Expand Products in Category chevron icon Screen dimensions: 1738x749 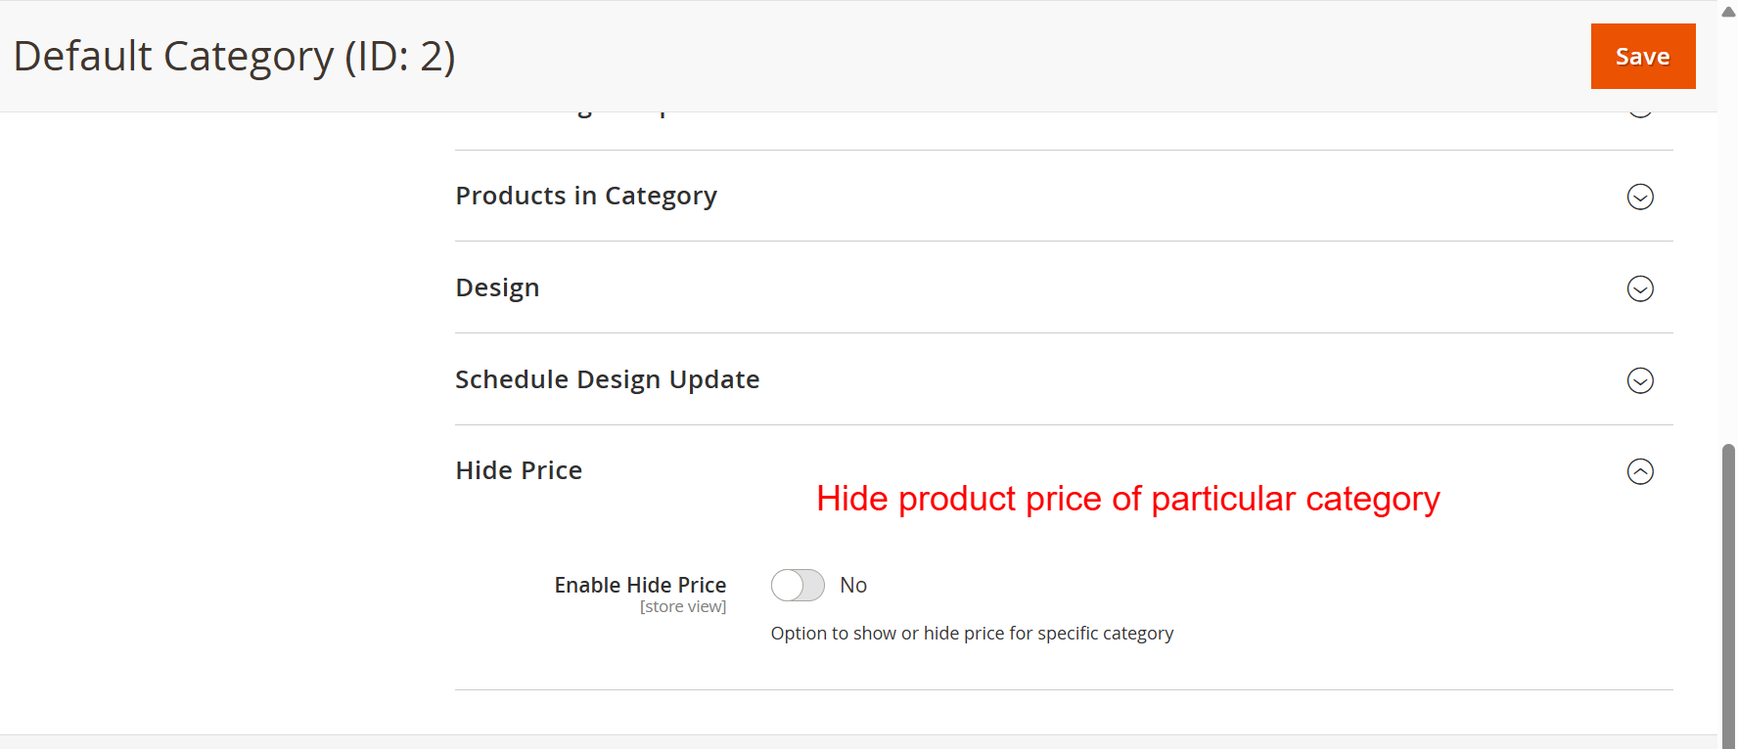[1640, 197]
